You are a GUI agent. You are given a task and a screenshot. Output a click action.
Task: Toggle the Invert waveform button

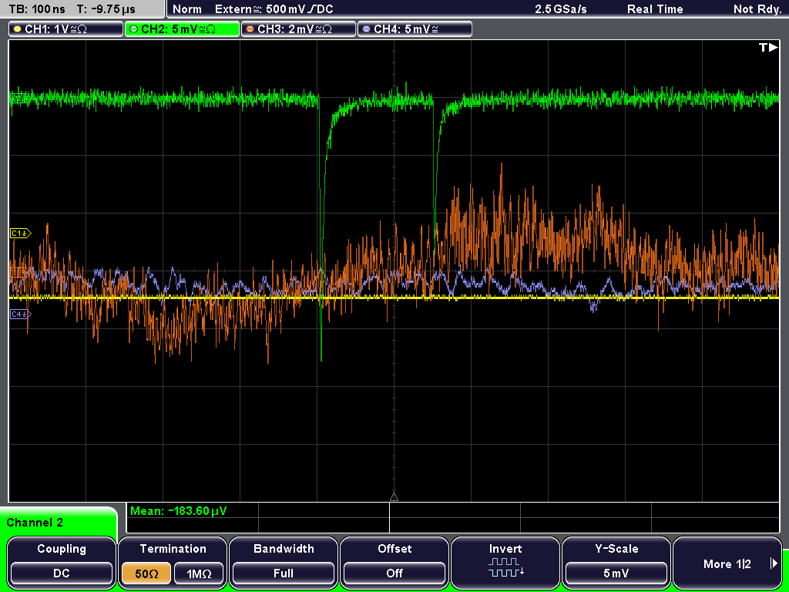(505, 563)
